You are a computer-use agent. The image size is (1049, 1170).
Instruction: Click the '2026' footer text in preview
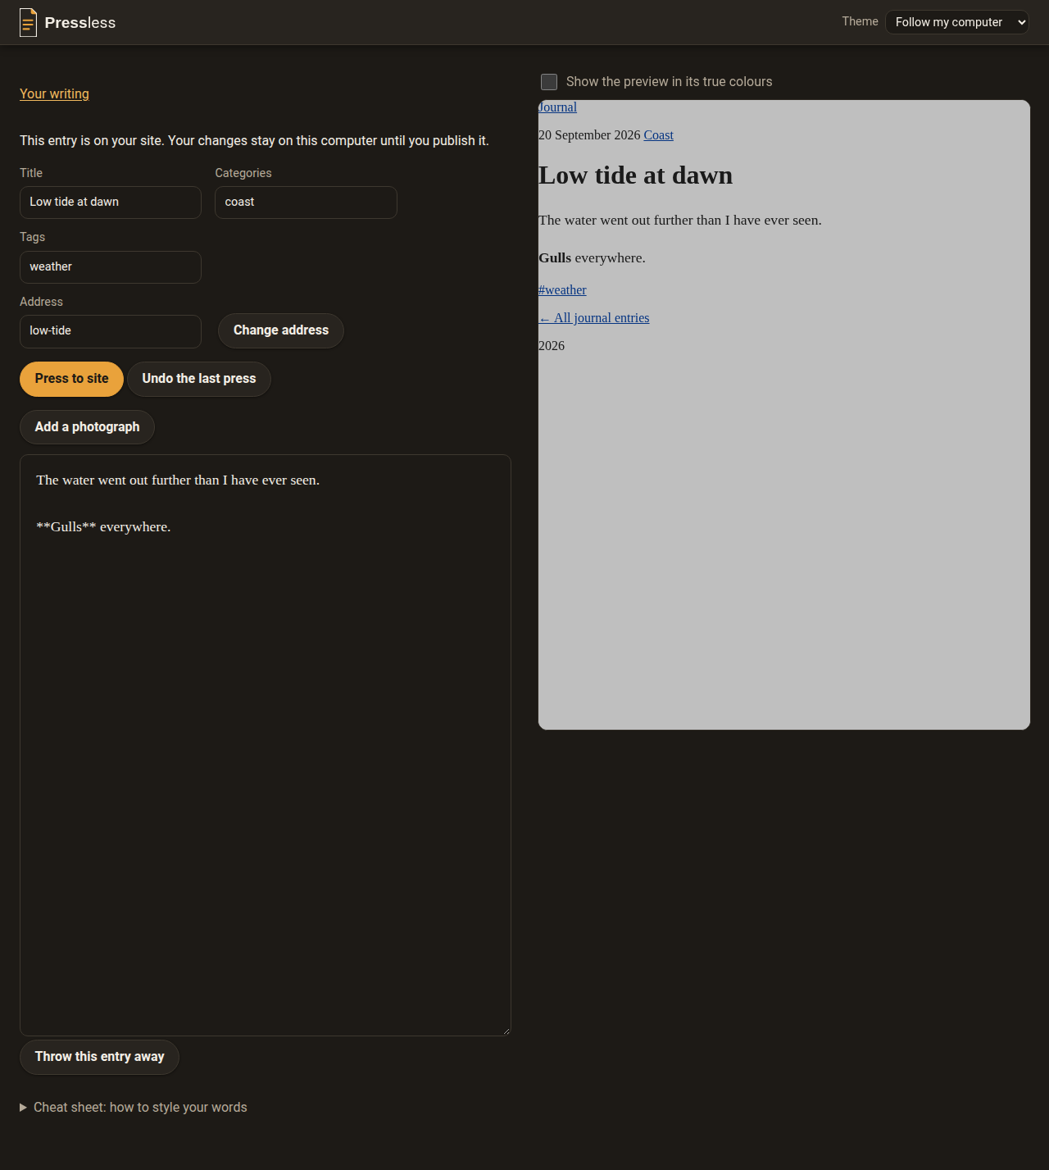tap(552, 346)
